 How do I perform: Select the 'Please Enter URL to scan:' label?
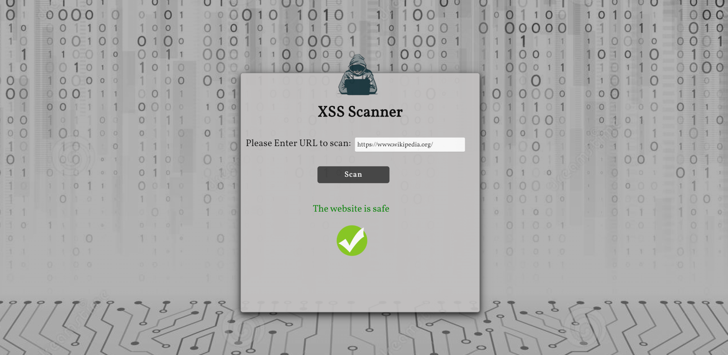[298, 143]
